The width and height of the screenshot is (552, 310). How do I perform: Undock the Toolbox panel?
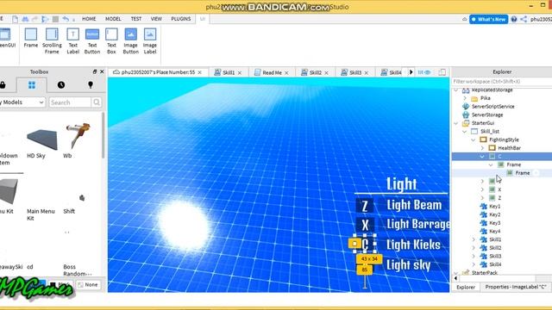[x=95, y=71]
